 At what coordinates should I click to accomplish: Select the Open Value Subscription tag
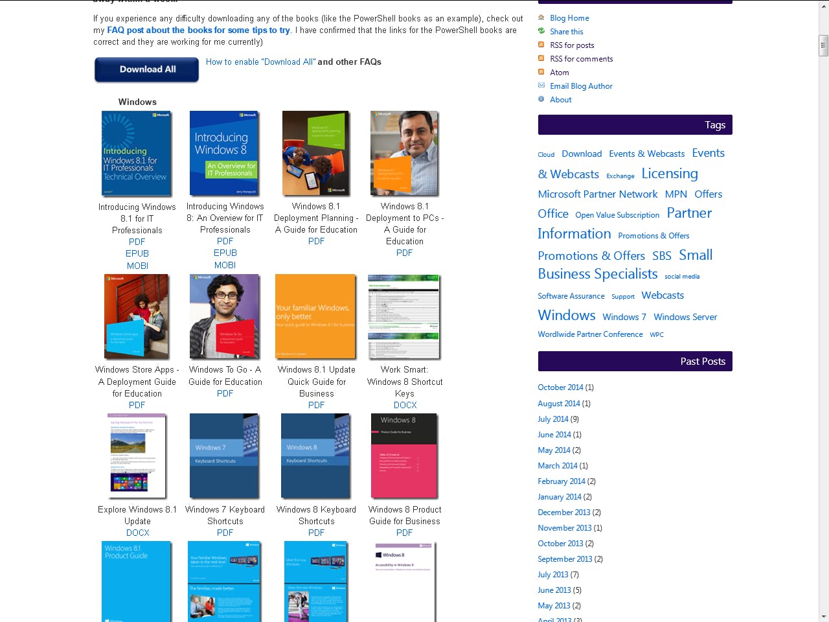617,215
